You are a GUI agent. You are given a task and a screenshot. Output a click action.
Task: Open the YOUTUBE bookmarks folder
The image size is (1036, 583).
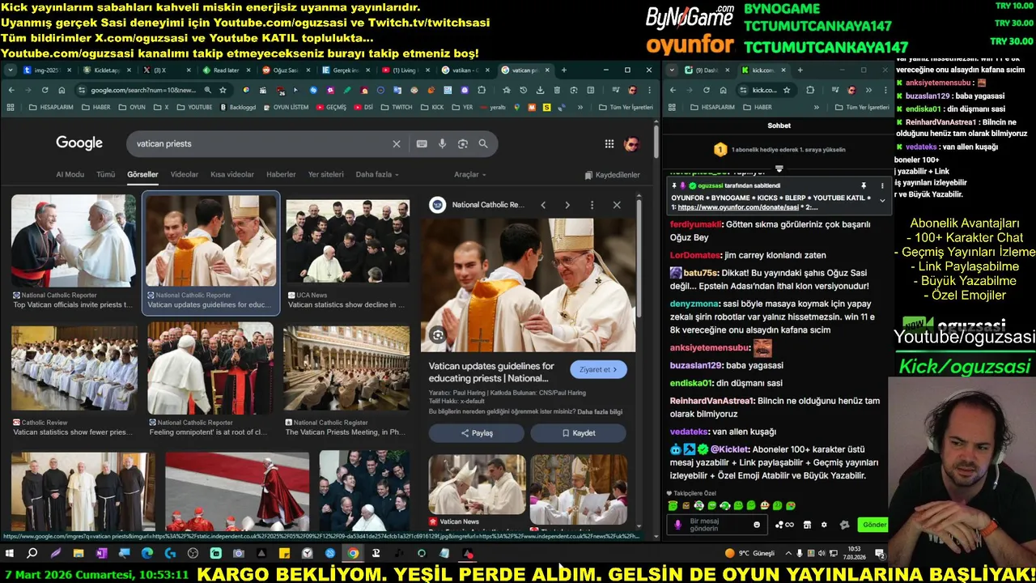pos(194,107)
